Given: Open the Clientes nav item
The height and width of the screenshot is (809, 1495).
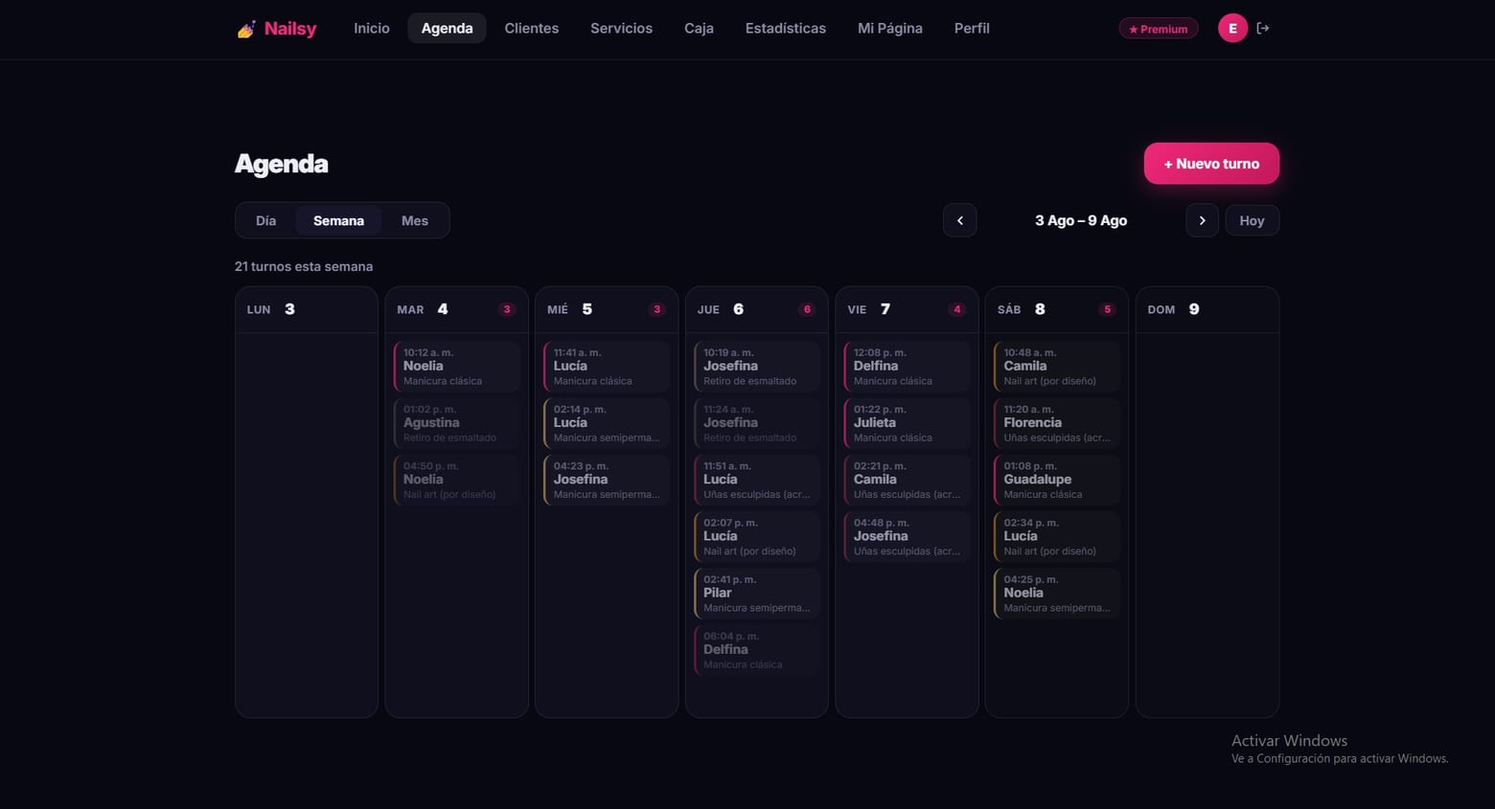Looking at the screenshot, I should point(532,29).
